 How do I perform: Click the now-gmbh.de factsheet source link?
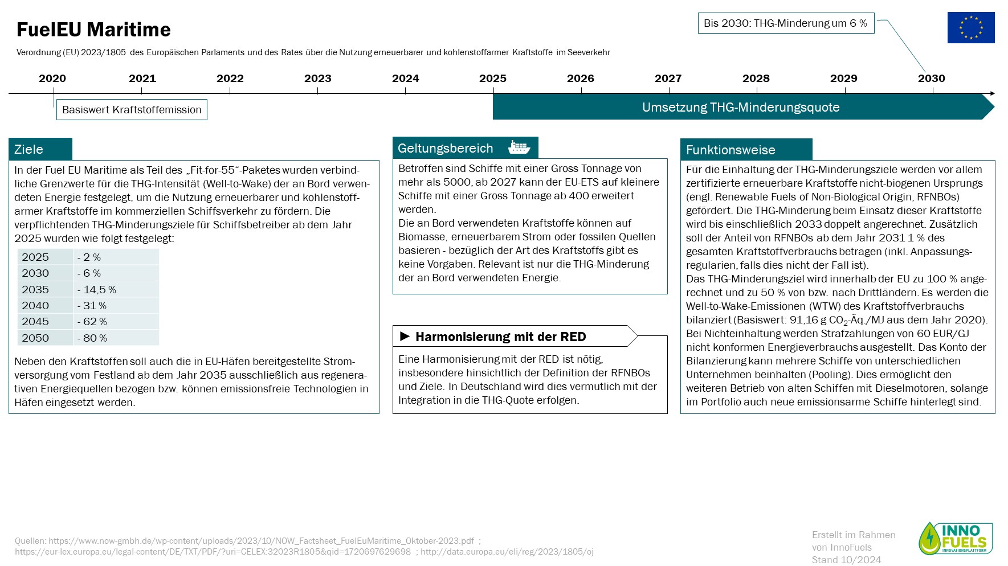pos(261,541)
